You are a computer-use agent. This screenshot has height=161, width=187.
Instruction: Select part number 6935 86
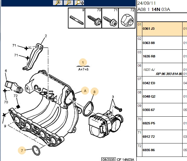click(149, 150)
